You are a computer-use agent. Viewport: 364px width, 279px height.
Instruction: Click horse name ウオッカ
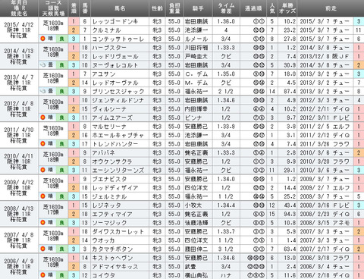[103, 240]
